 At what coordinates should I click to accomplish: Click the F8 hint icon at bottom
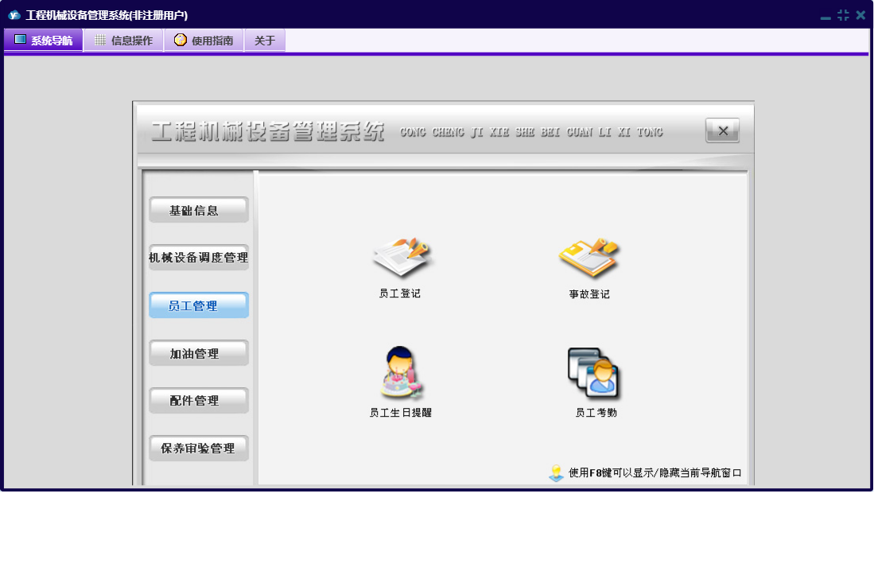click(556, 473)
